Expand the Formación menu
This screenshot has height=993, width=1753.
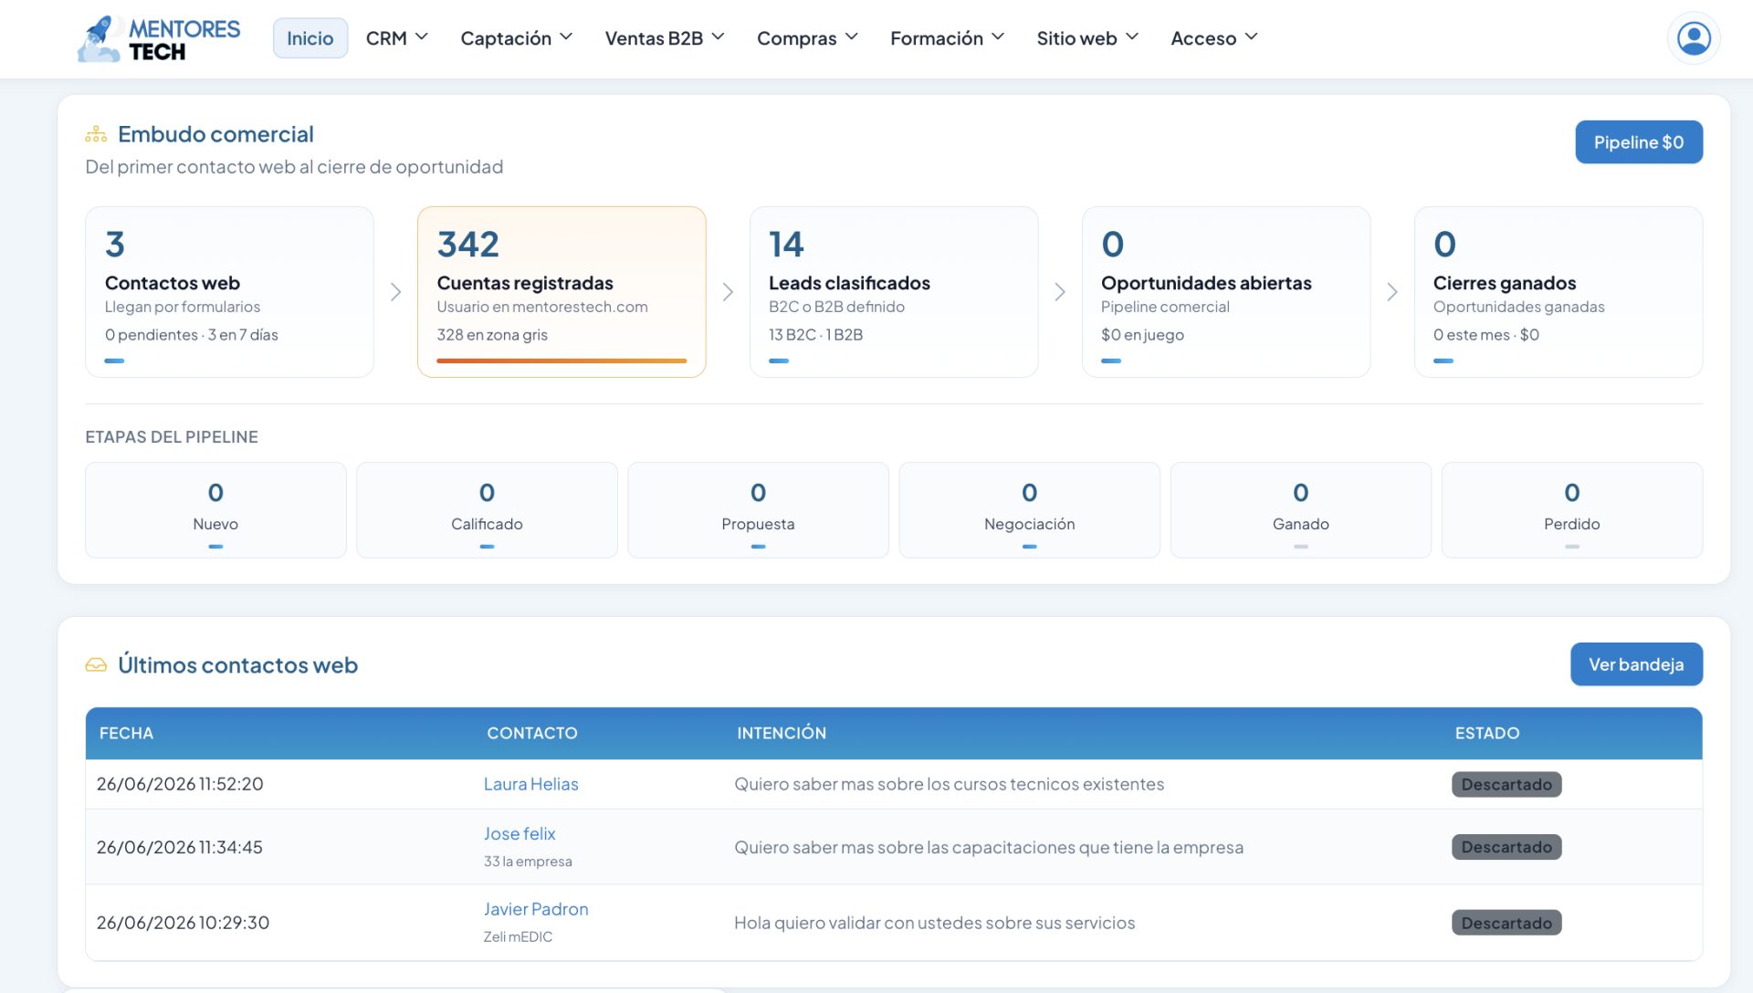948,38
